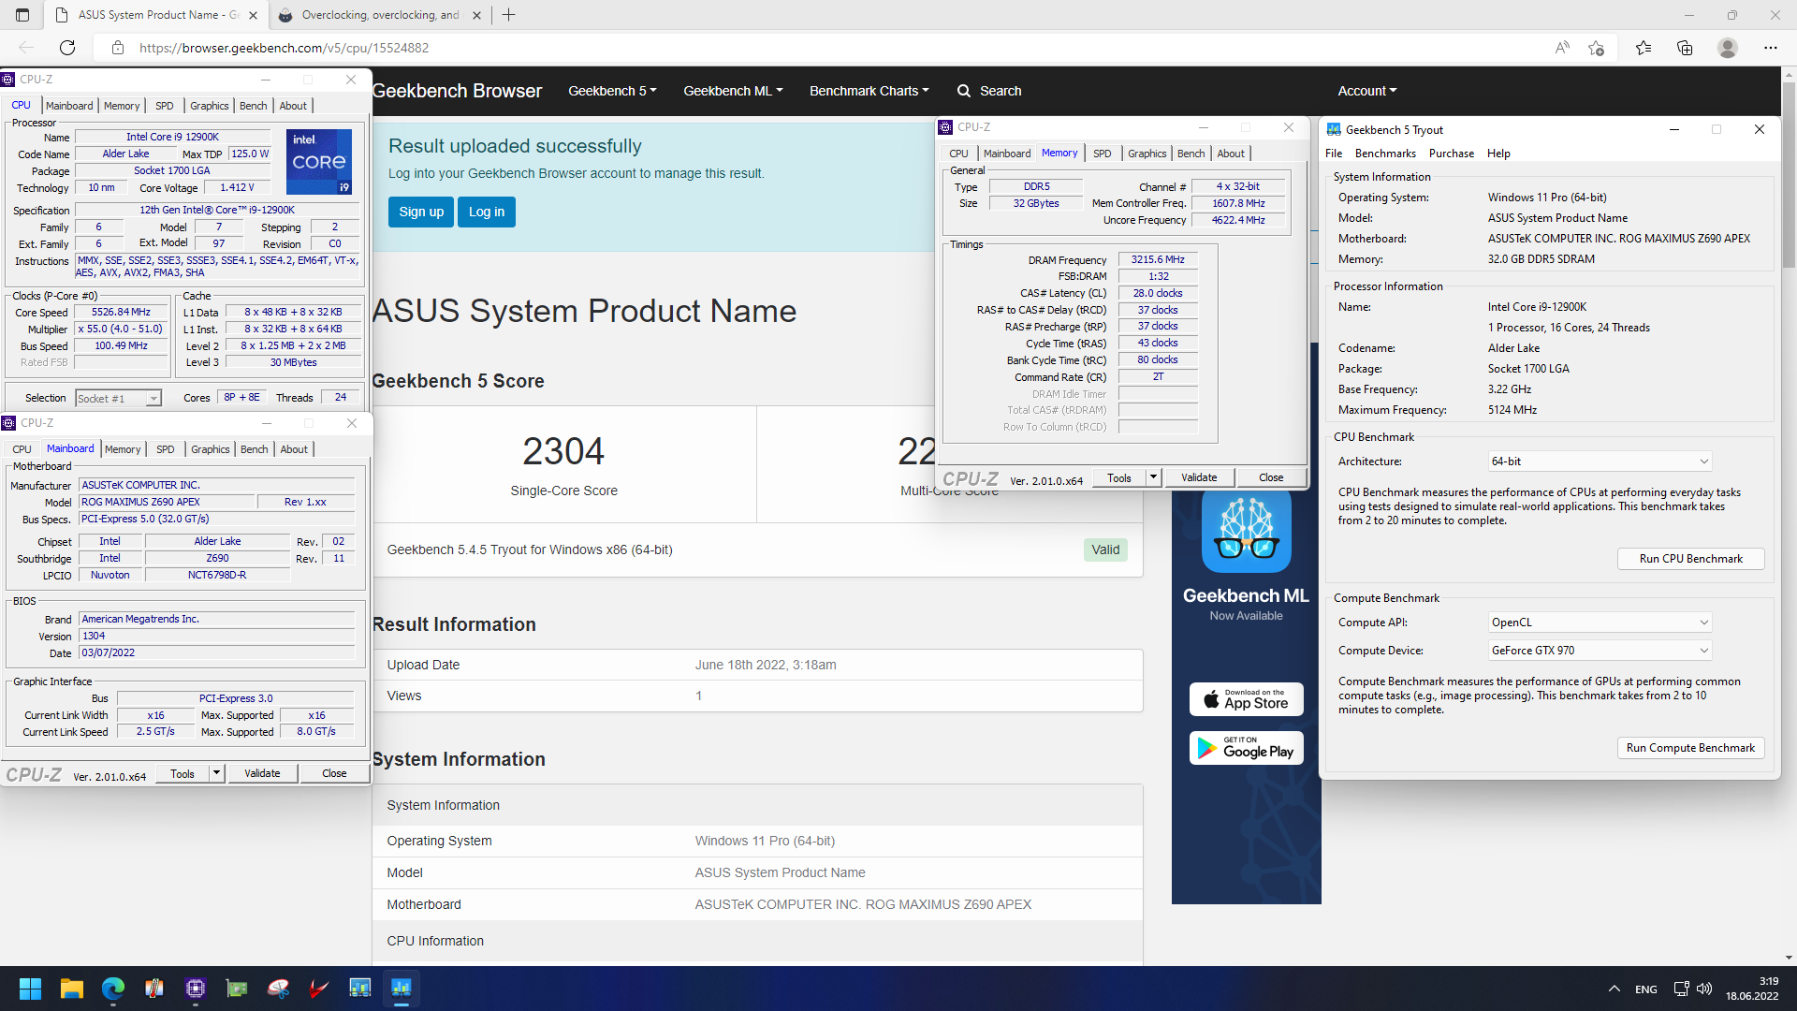Viewport: 1797px width, 1011px height.
Task: Open the Compute Device GeForce GTX 970 dropdown
Action: click(1600, 651)
